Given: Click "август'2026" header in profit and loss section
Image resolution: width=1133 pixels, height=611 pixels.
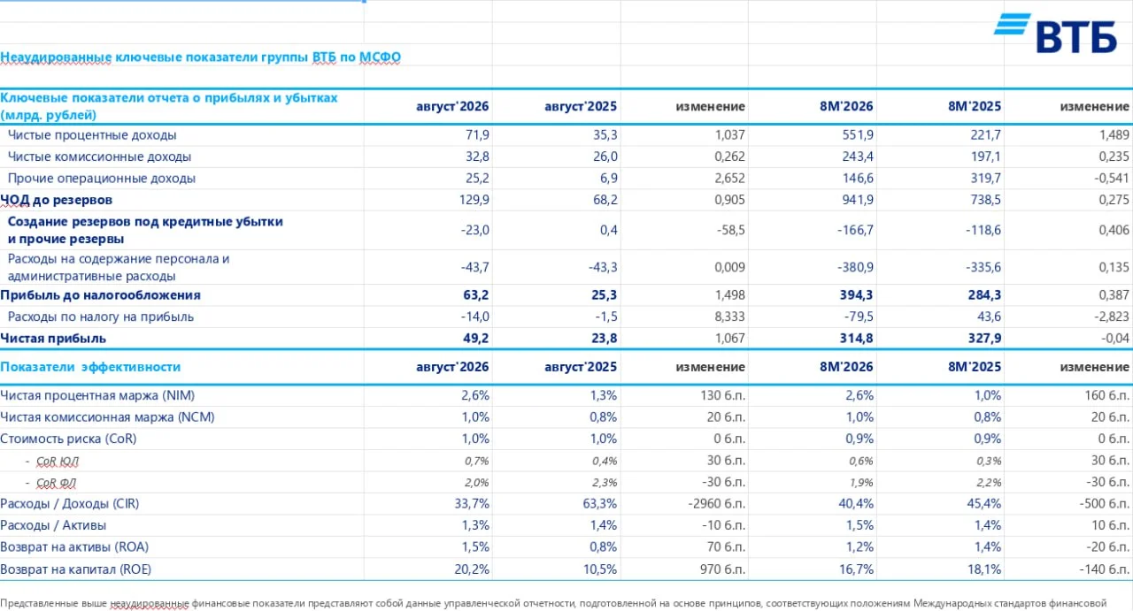Looking at the screenshot, I should pos(452,106).
